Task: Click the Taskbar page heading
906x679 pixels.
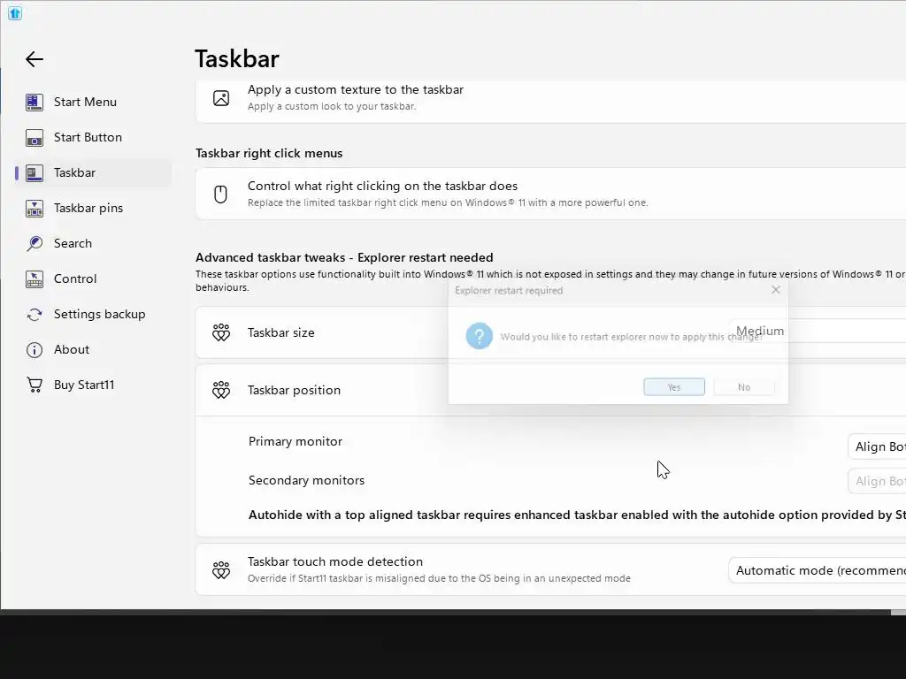Action: pos(237,59)
